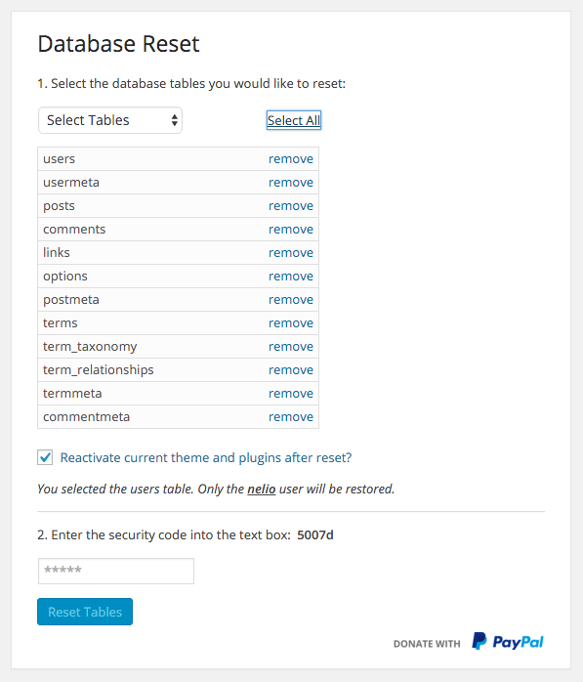The width and height of the screenshot is (583, 682).
Task: Remove the term_taxonomy table
Action: (290, 347)
